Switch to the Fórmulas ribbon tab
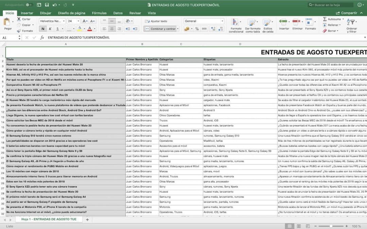This screenshot has height=229, width=367. (x=100, y=13)
